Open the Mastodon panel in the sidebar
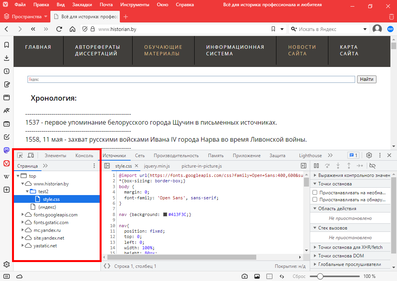The width and height of the screenshot is (397, 281). 7,150
